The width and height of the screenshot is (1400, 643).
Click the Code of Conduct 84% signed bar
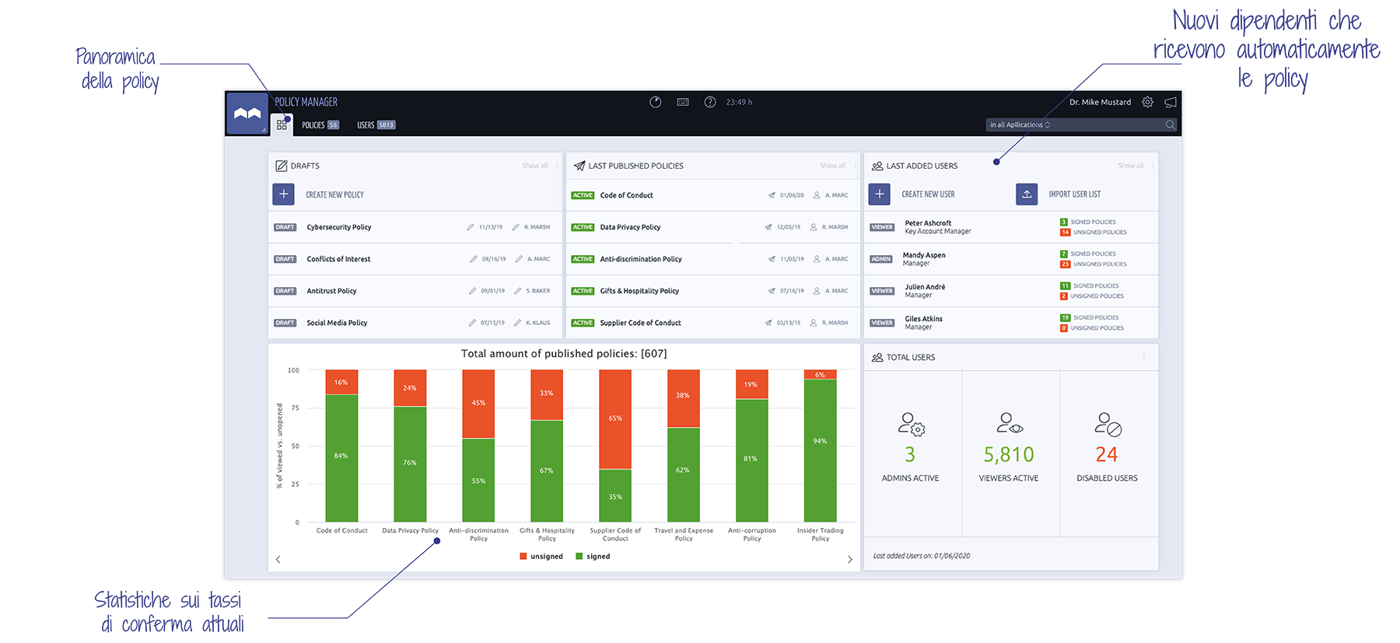pyautogui.click(x=341, y=458)
